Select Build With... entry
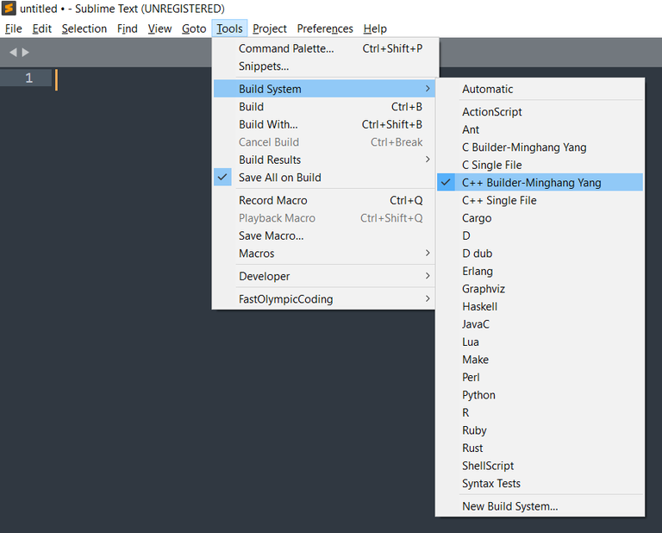Viewport: 662px width, 533px height. click(324, 124)
